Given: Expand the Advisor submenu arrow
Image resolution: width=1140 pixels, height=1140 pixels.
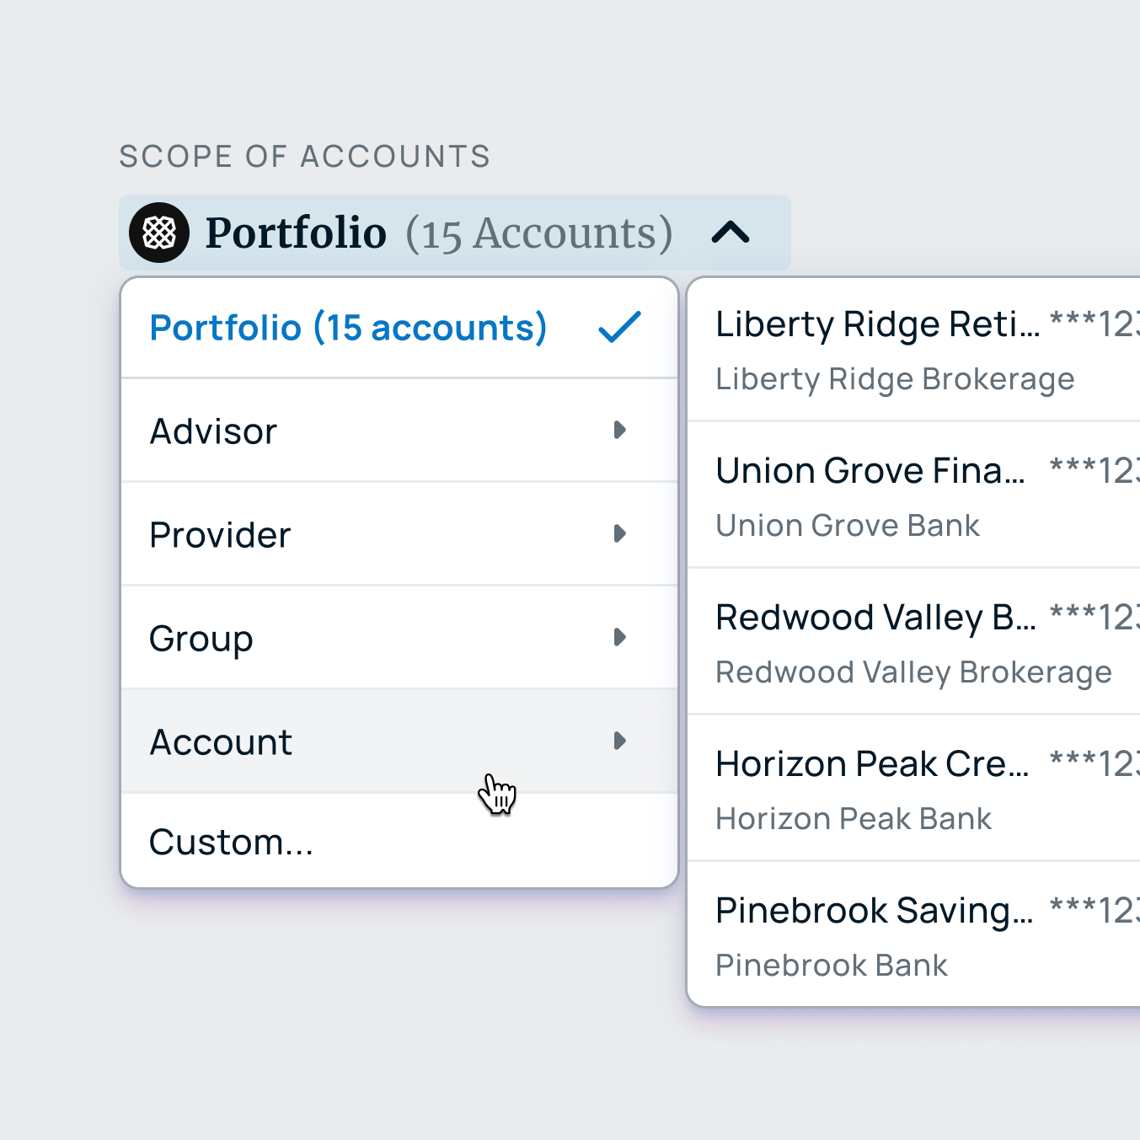Looking at the screenshot, I should [619, 431].
